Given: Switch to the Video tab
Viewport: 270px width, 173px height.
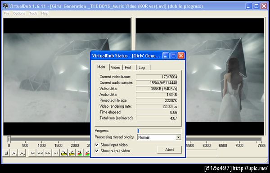Looking at the screenshot, I should click(x=116, y=68).
